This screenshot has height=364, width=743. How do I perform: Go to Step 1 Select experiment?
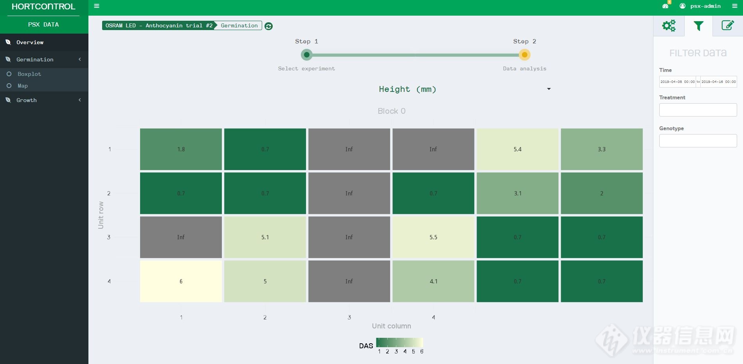(307, 55)
